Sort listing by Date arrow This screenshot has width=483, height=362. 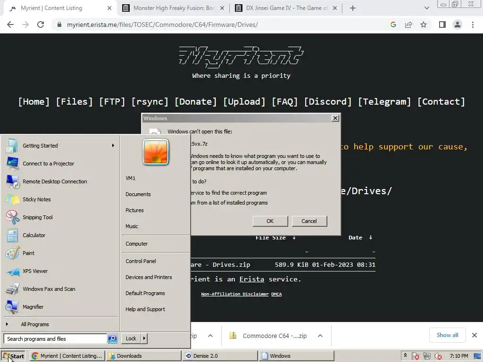[x=371, y=238]
